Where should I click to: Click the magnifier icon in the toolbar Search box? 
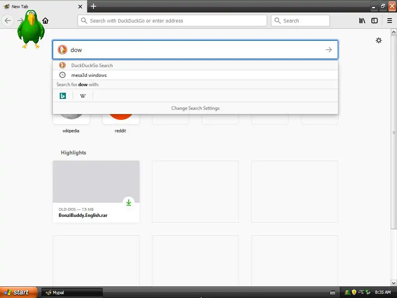click(x=278, y=21)
